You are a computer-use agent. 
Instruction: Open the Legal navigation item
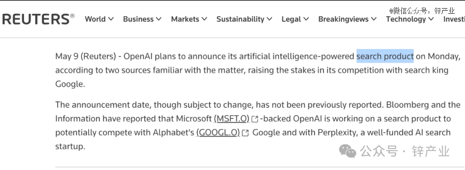click(291, 19)
